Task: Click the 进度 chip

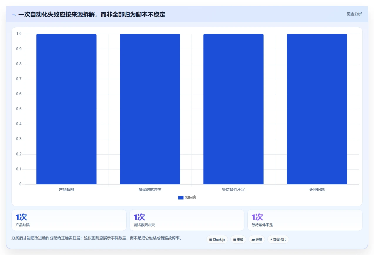Action: 257,239
